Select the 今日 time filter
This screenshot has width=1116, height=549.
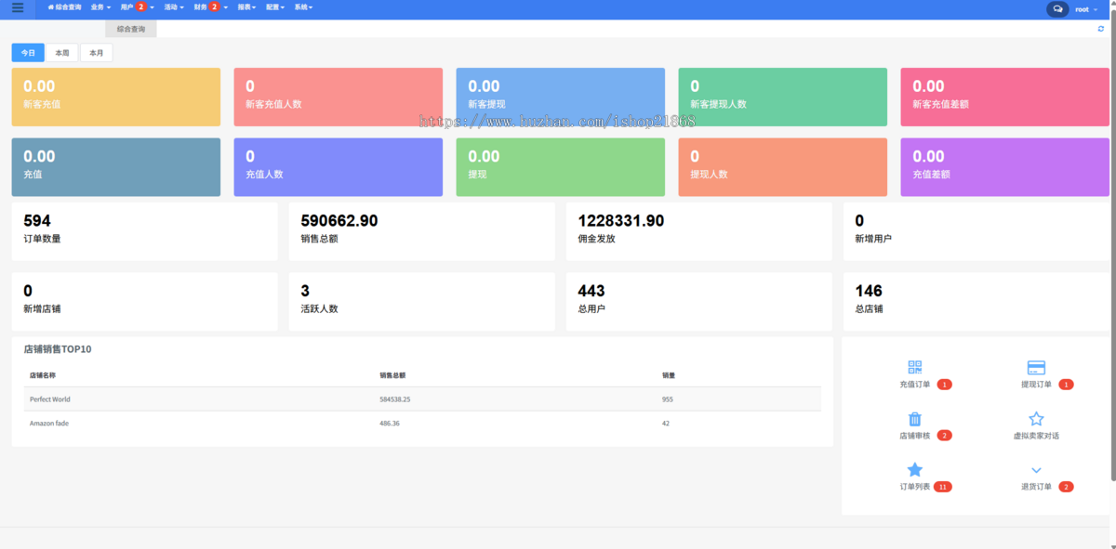pos(28,53)
